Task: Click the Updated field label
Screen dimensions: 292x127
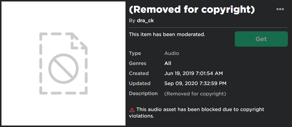Action: [140, 83]
